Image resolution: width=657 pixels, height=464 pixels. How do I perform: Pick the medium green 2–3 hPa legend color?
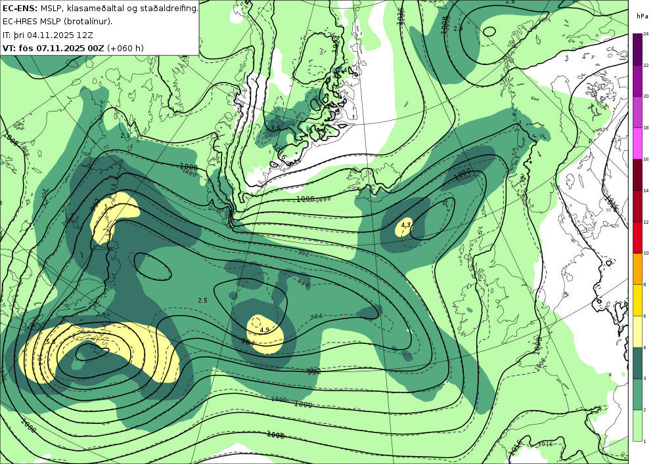tap(638, 394)
